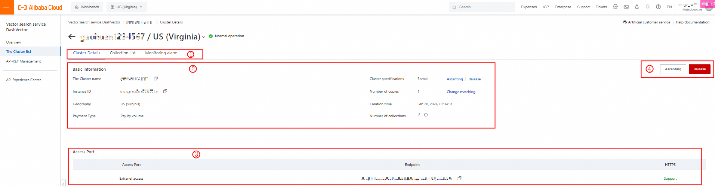Click Ascenting link in cluster specifications
This screenshot has height=186, width=715.
454,79
